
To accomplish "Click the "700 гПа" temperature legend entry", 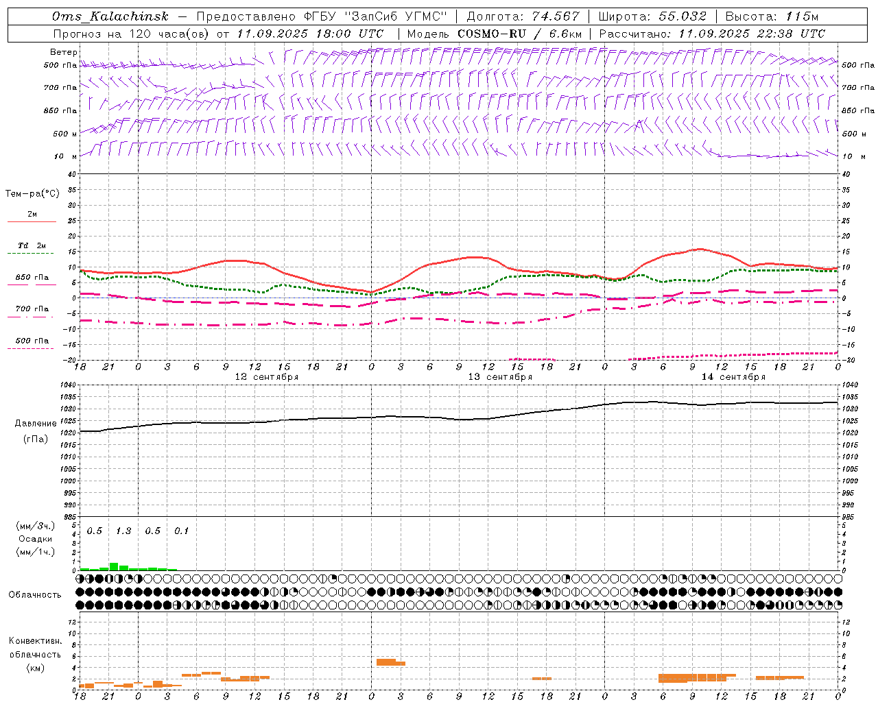I will [x=32, y=308].
